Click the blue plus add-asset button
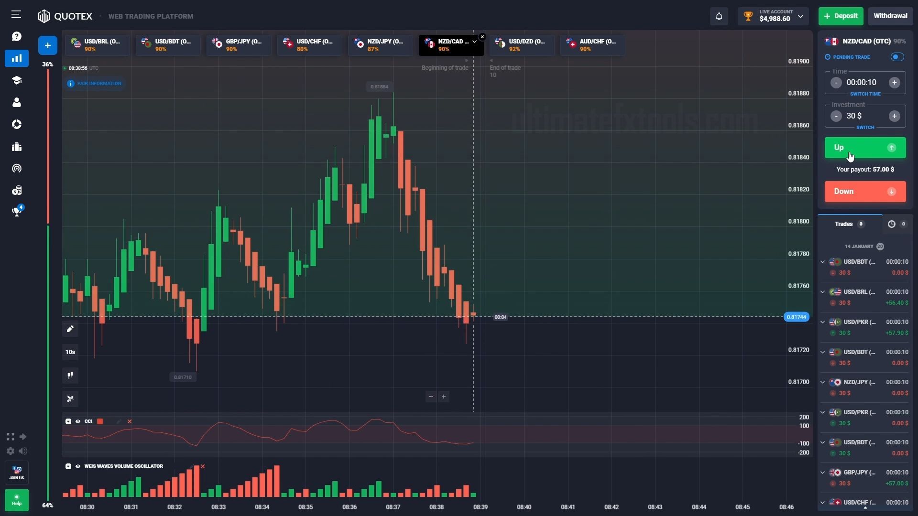 (x=48, y=45)
